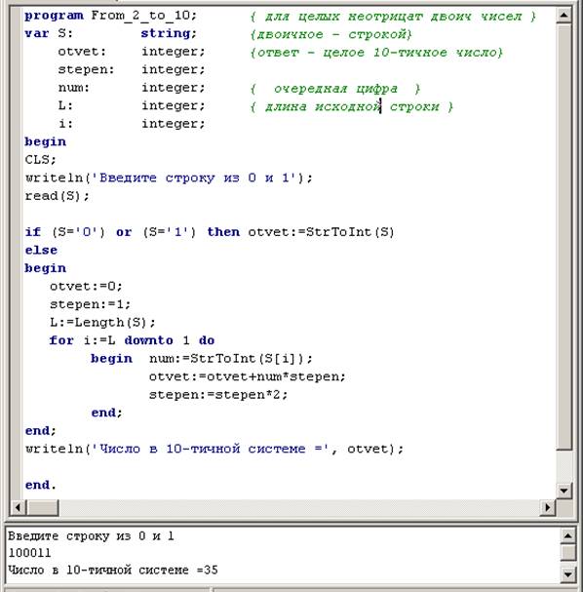583x592 pixels.
Task: Click the 'string' keyword in the var section
Action: point(166,33)
